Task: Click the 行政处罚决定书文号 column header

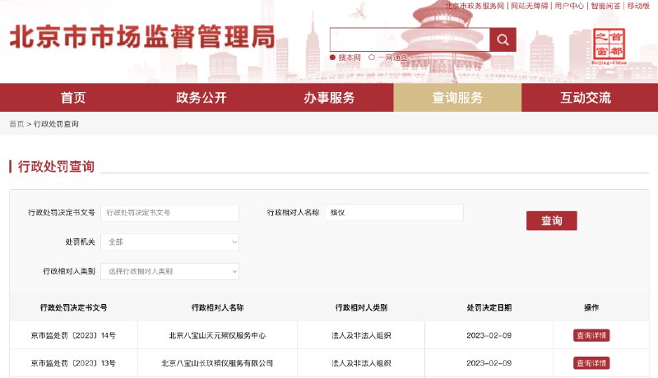Action: pyautogui.click(x=73, y=307)
